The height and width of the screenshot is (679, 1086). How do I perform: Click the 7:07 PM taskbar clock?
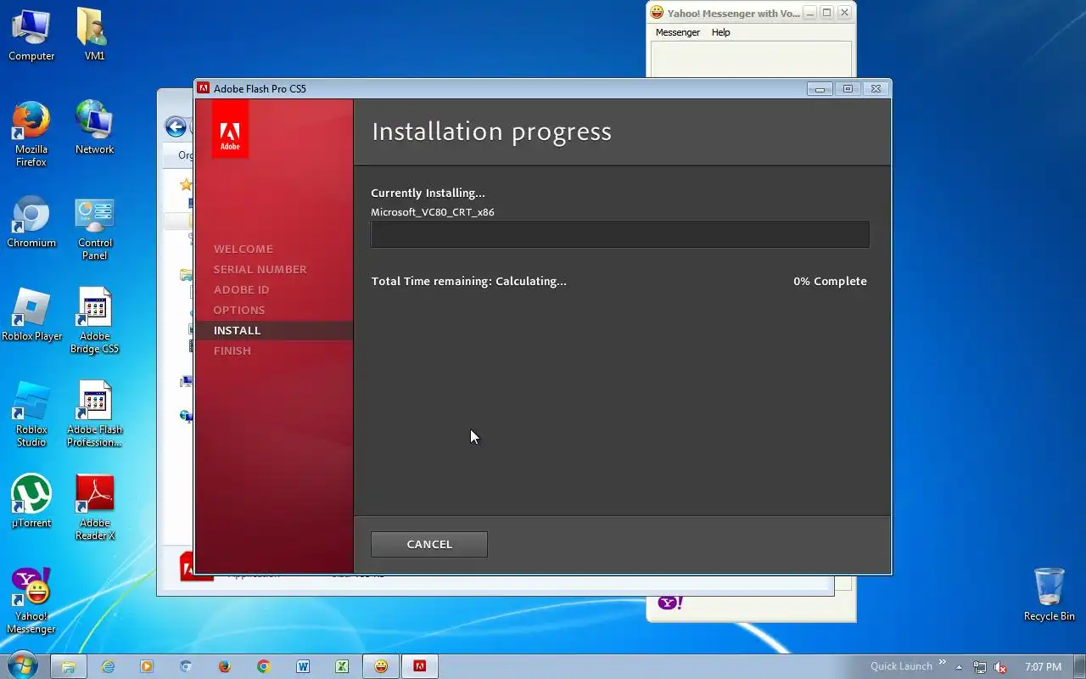(1043, 667)
